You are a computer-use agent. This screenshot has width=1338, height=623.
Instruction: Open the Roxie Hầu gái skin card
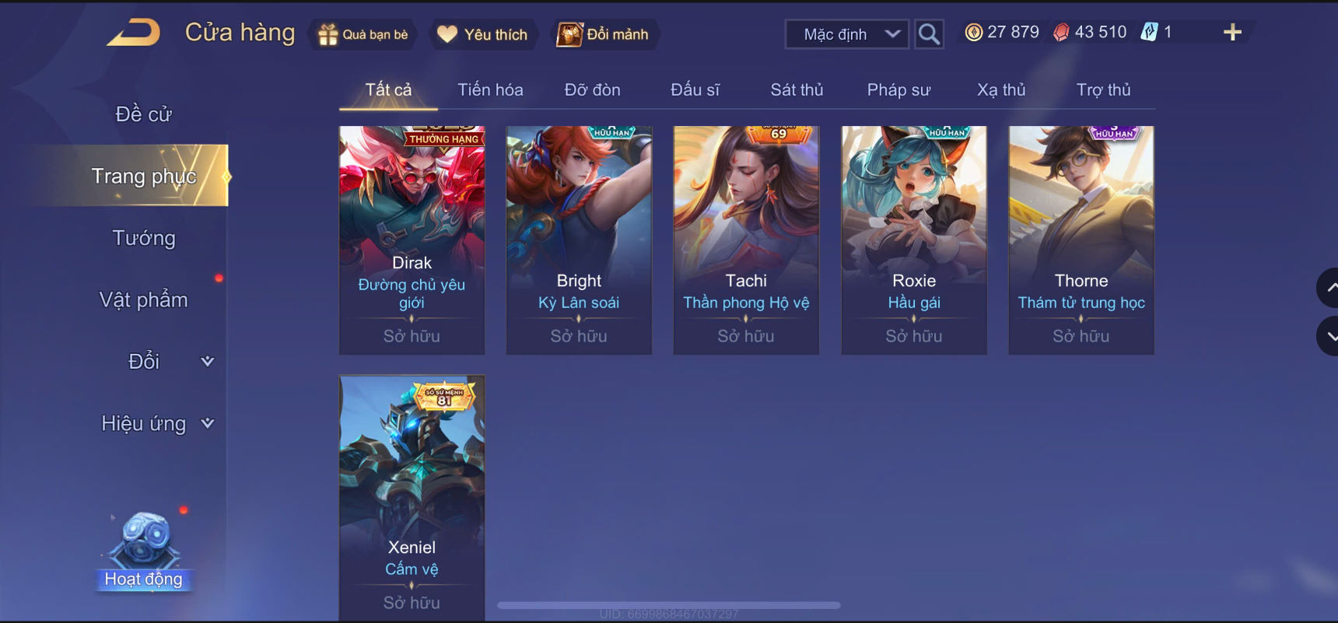click(x=914, y=240)
